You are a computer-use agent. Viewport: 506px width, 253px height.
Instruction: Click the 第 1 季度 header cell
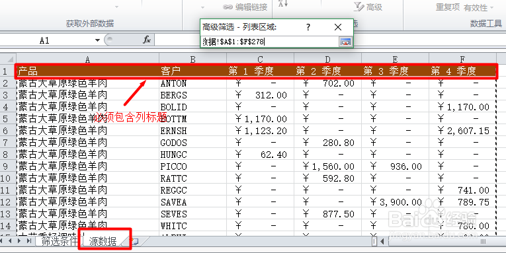[x=260, y=71]
